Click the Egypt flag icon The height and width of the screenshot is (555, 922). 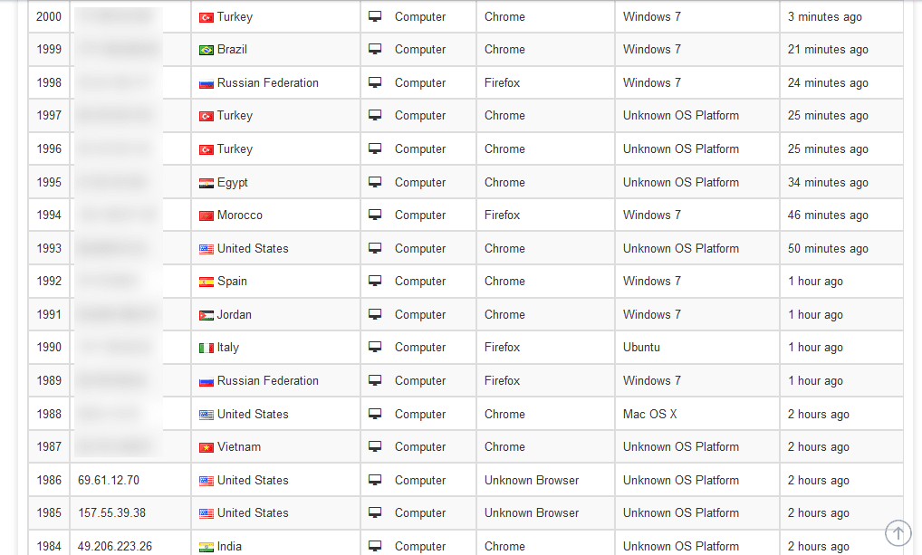tap(206, 183)
